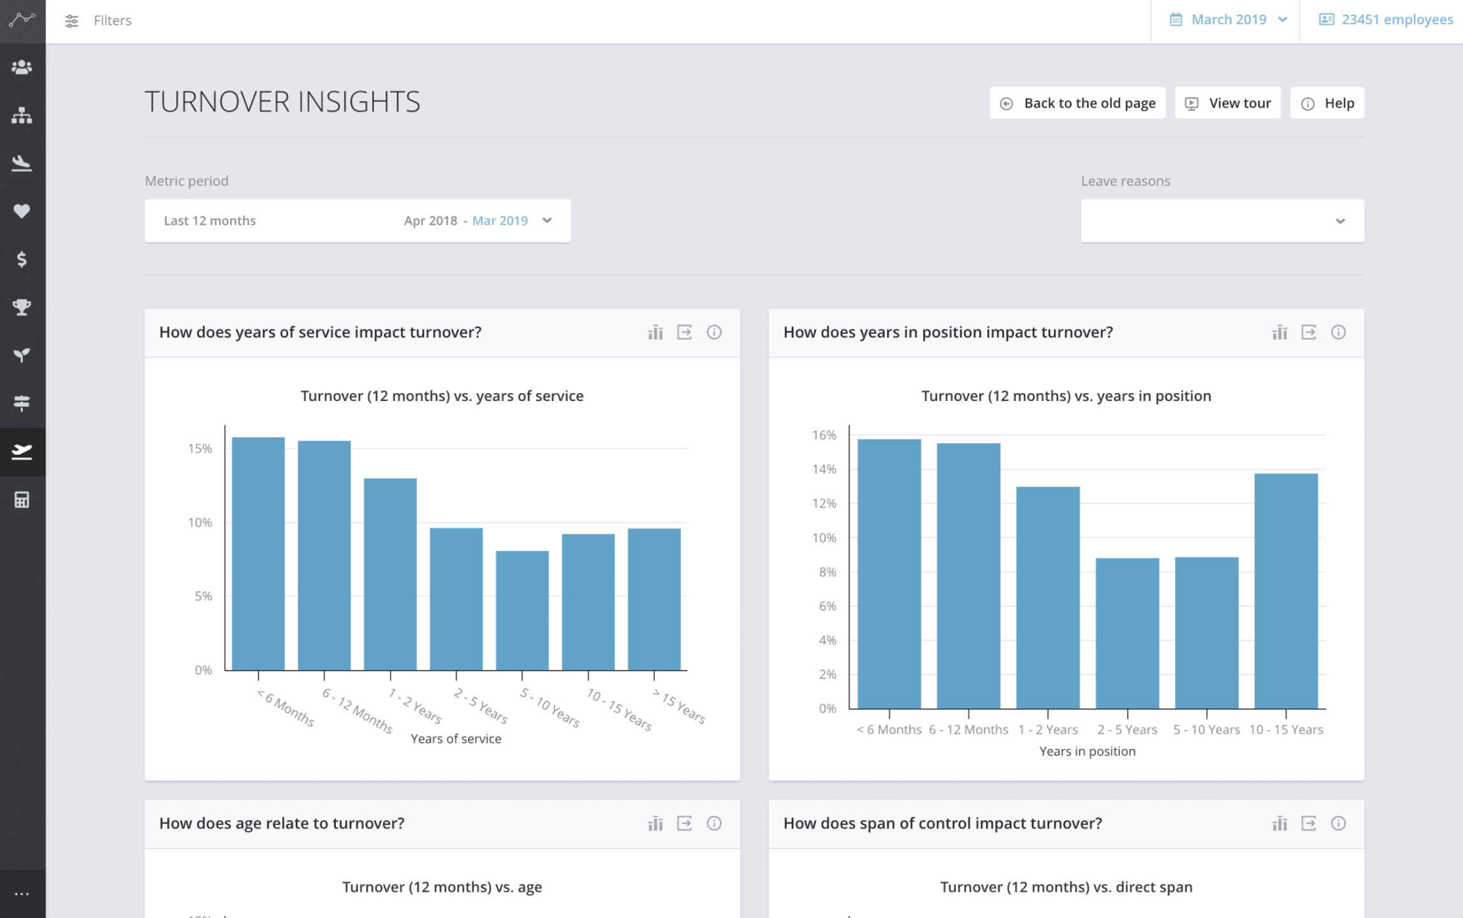Screen dimensions: 1463x918
Task: Open the heart engagement sidebar icon
Action: click(22, 211)
